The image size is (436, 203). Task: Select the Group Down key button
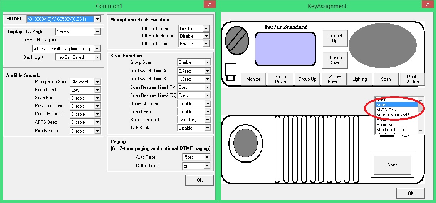pos(280,79)
